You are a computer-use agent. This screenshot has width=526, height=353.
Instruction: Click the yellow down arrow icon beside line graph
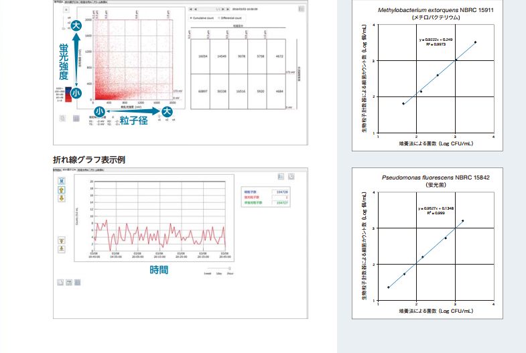tap(60, 198)
